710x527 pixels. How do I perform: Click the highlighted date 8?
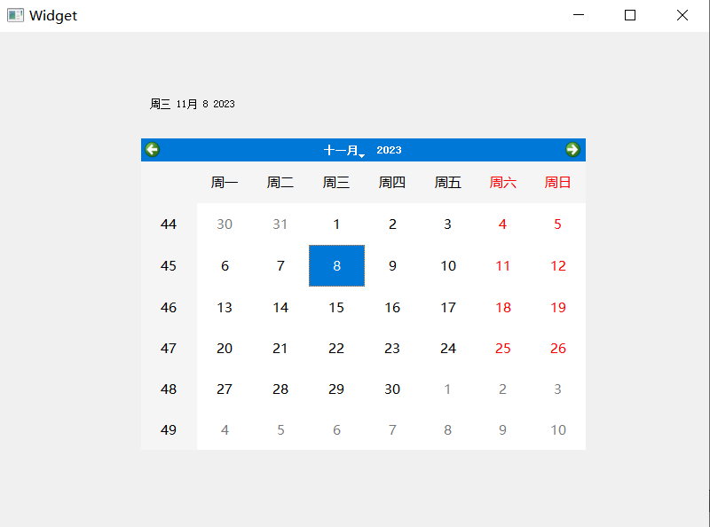coord(336,266)
